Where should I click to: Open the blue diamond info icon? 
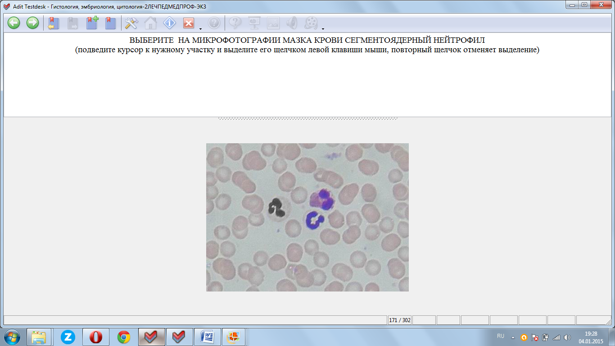169,23
